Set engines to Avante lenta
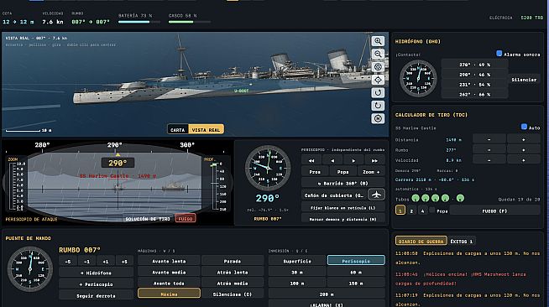The width and height of the screenshot is (549, 307). [169, 261]
